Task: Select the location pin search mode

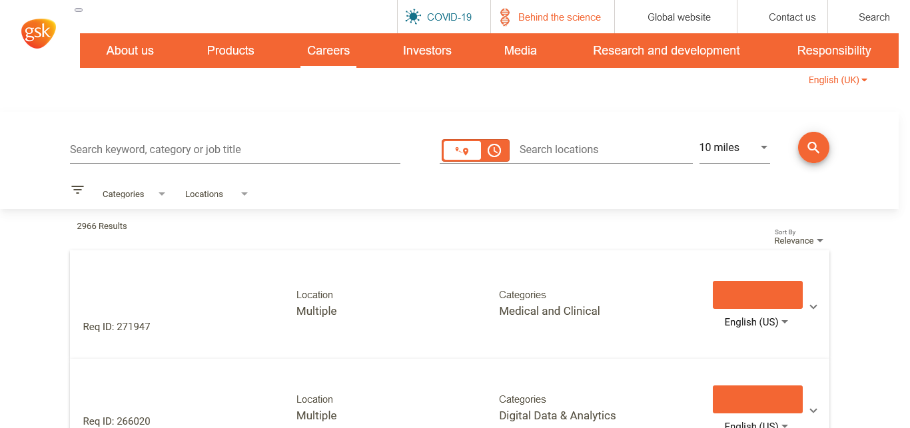Action: coord(462,150)
